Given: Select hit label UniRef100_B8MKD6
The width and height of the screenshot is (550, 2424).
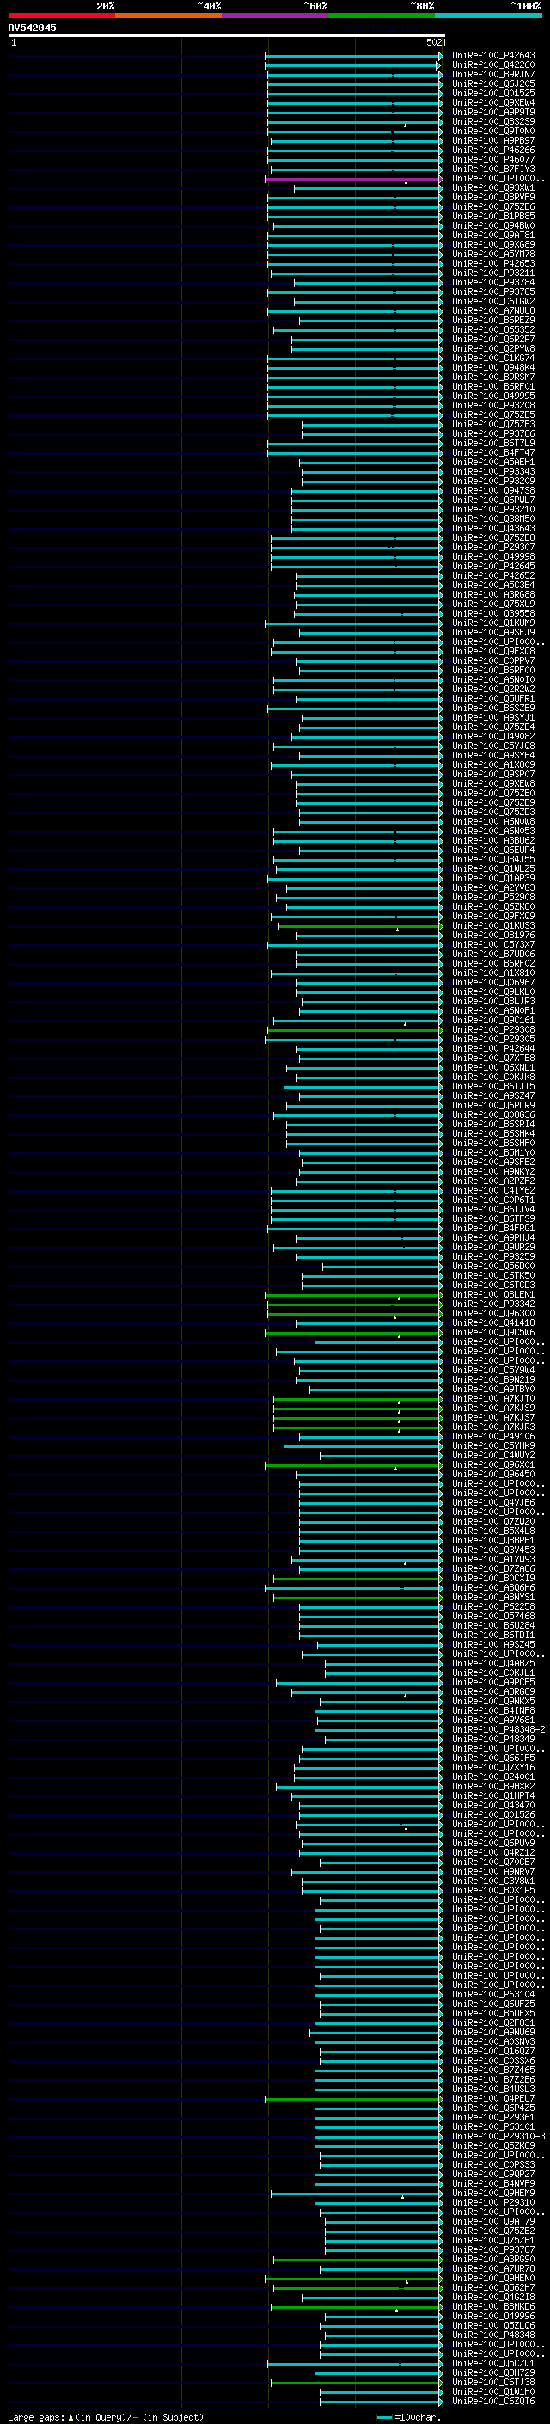Looking at the screenshot, I should point(493,2306).
